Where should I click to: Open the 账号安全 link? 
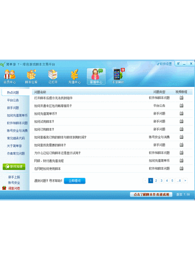point(14,183)
